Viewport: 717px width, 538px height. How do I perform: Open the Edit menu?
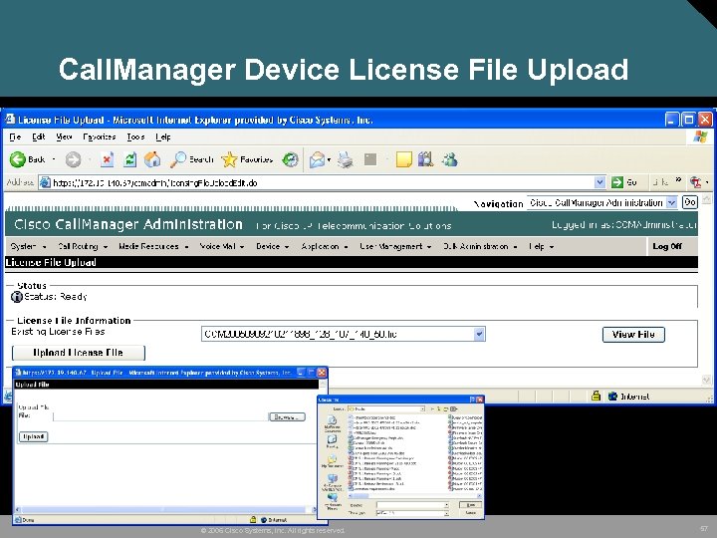pos(39,136)
